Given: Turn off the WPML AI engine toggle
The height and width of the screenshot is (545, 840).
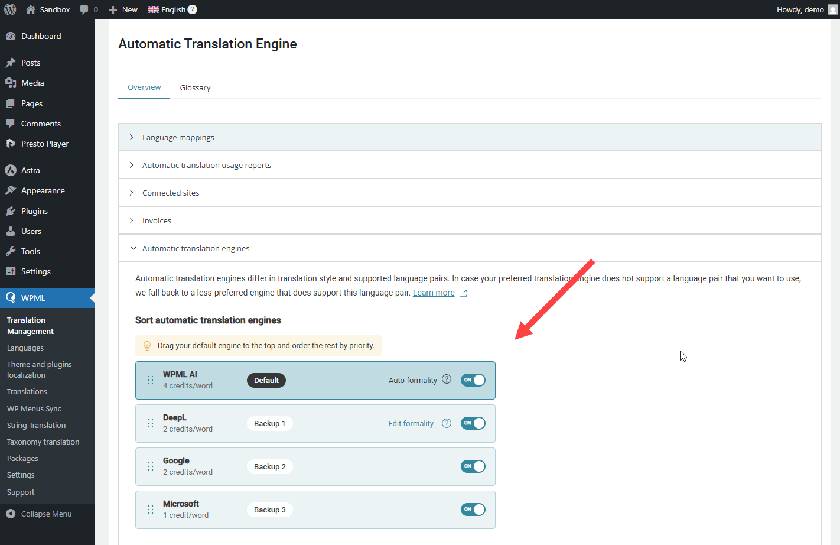Looking at the screenshot, I should coord(473,380).
